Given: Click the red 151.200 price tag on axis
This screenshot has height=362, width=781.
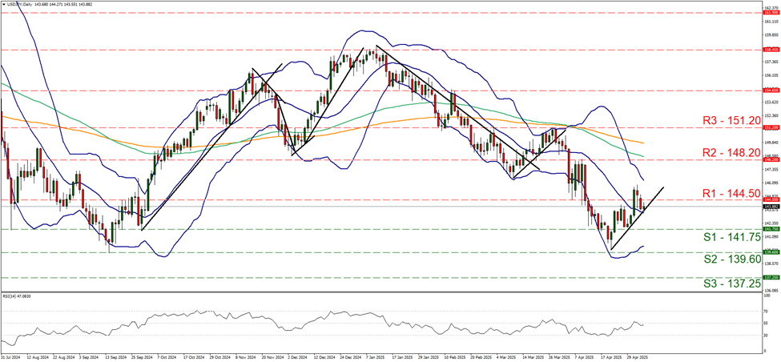Looking at the screenshot, I should [x=770, y=127].
